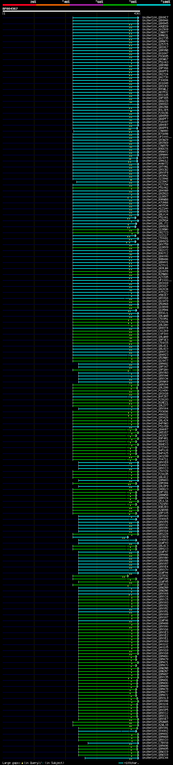This screenshot has height=765, width=173.
Task: Select hit UniRef100_Q8H946
Action: point(155,21)
